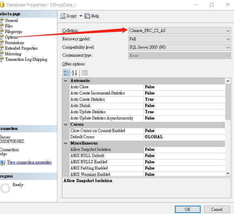Click the Transaction Log Shipping page icon
The image size is (234, 214).
pos(2,59)
